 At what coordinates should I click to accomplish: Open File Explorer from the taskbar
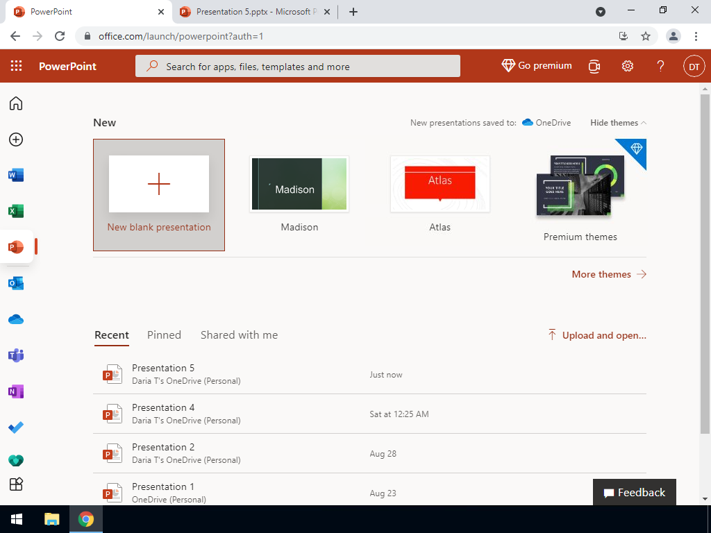click(51, 519)
